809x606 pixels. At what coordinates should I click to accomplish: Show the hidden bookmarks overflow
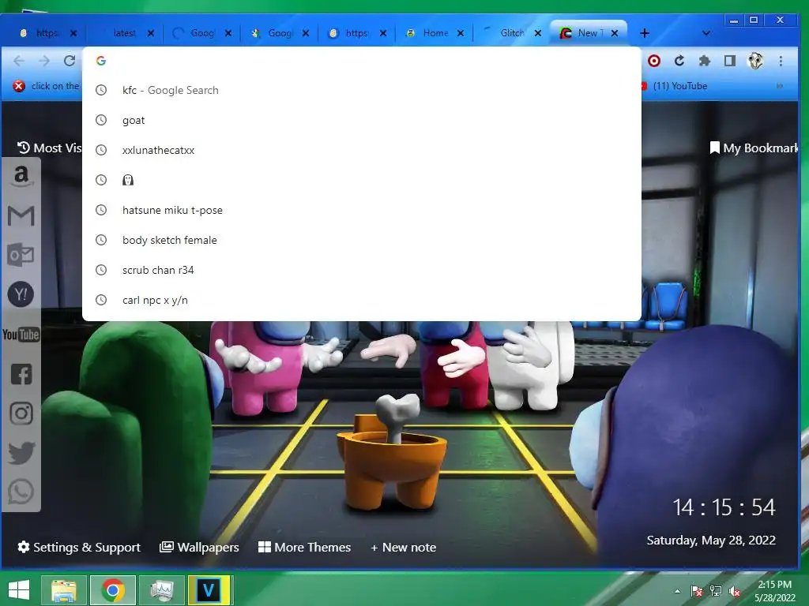[780, 86]
